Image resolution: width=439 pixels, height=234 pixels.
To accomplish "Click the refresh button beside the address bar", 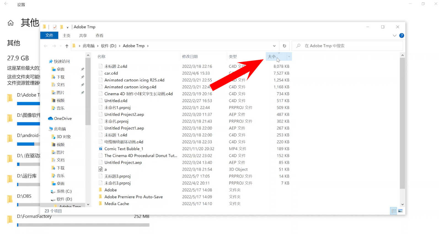I will 284,46.
